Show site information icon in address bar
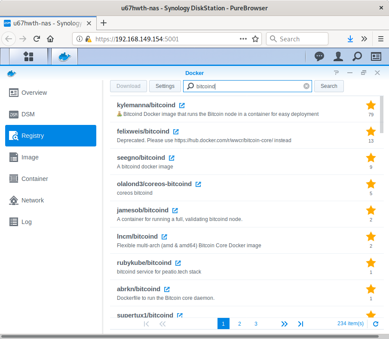This screenshot has width=389, height=339. (x=80, y=39)
